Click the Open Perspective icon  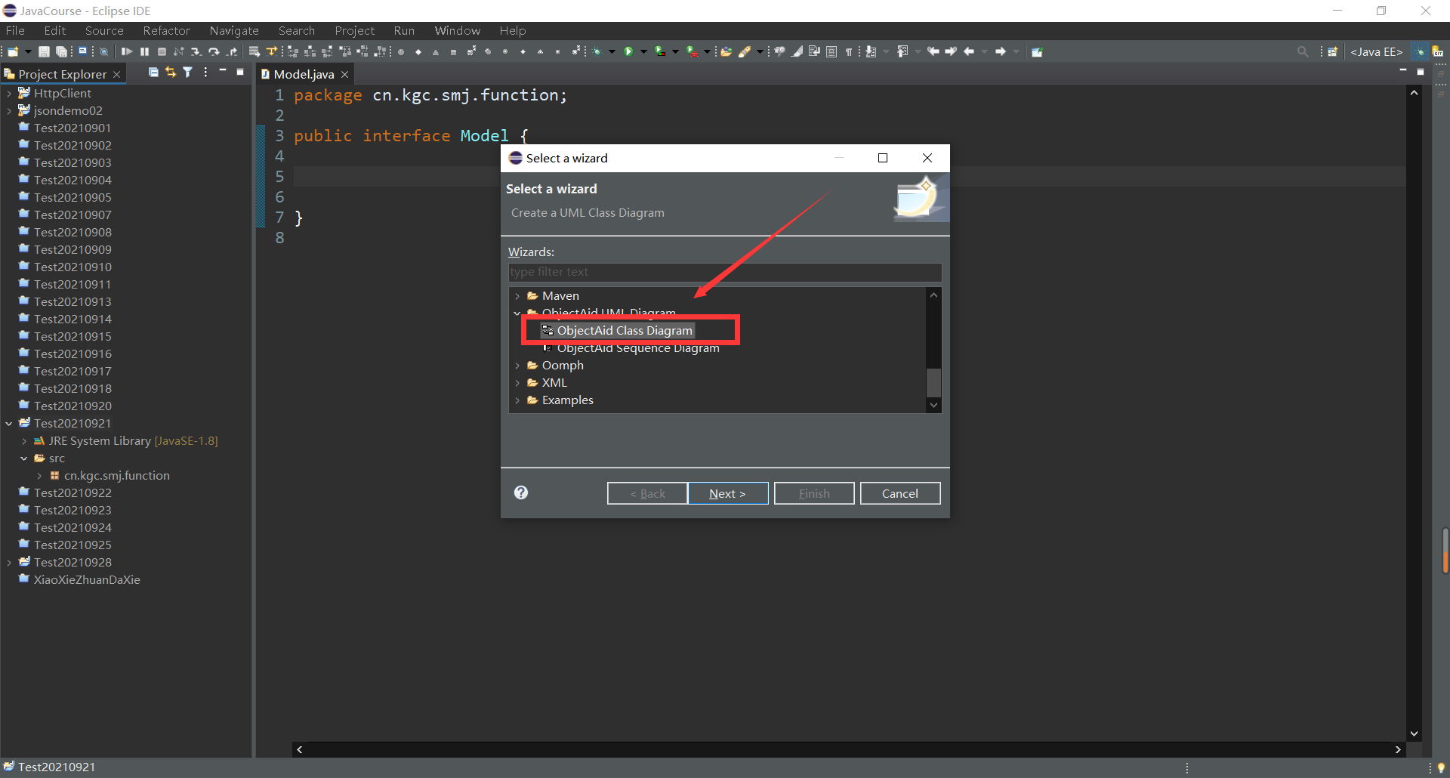1332,51
